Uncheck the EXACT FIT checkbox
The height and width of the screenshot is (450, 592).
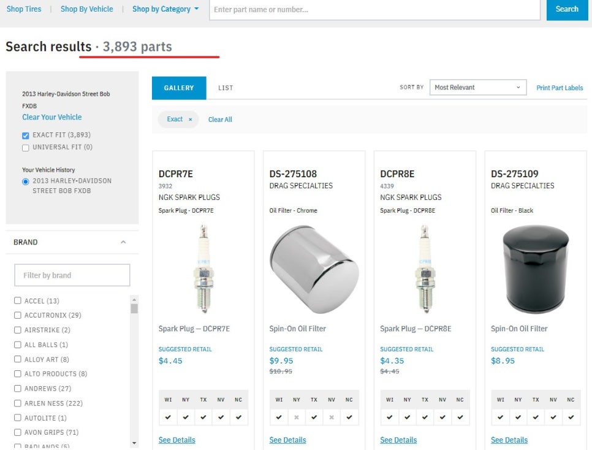coord(25,135)
